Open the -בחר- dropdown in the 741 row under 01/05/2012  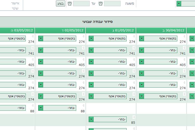click(x=91, y=50)
